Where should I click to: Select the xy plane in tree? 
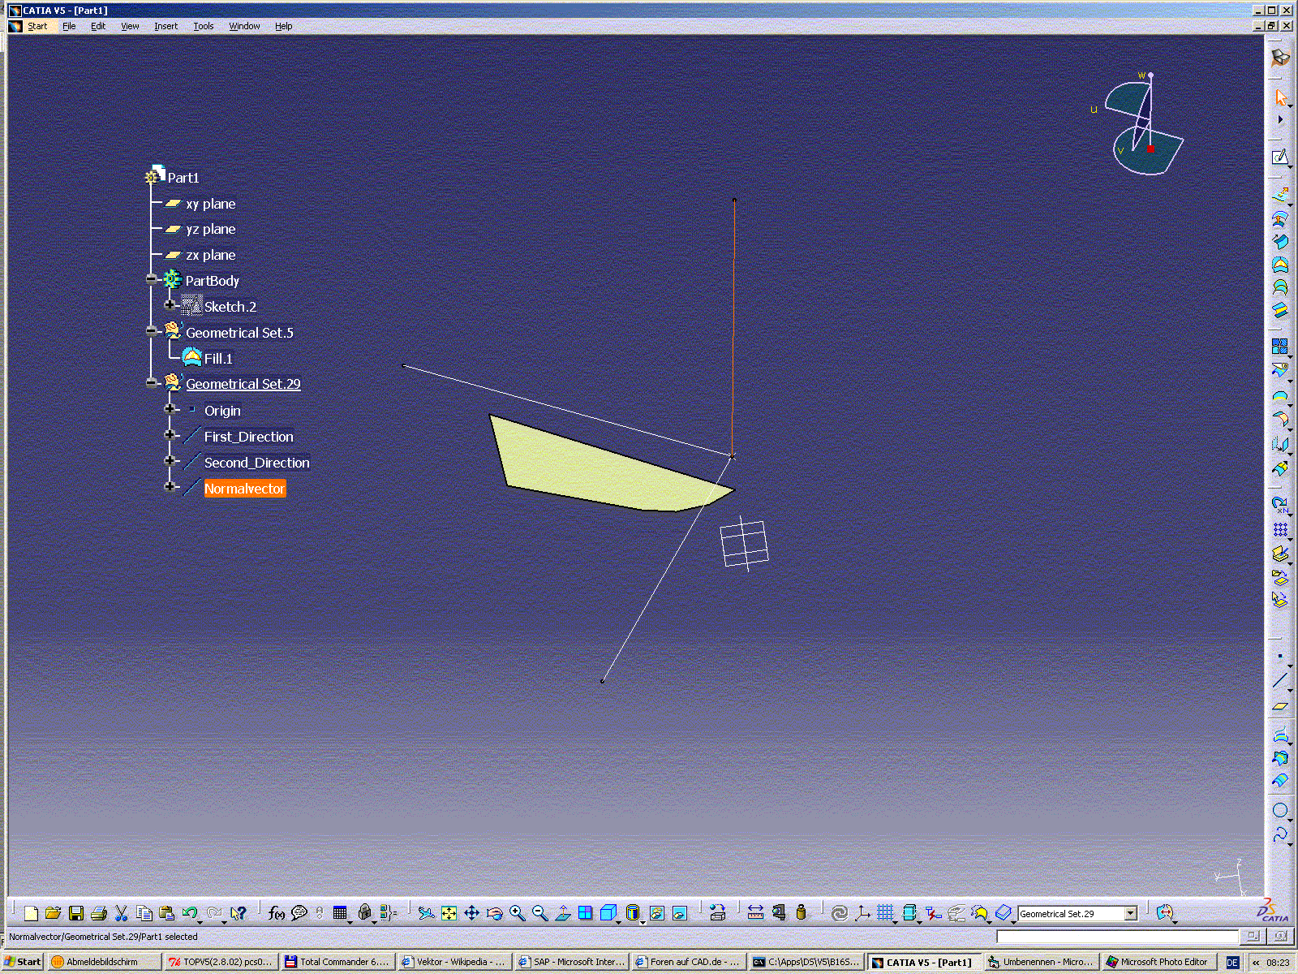210,204
